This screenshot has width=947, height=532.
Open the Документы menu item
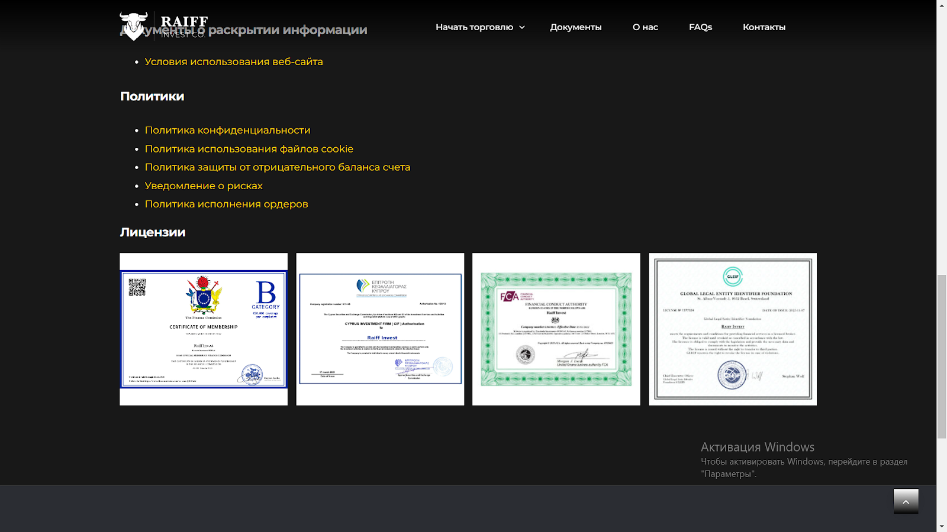pyautogui.click(x=575, y=27)
